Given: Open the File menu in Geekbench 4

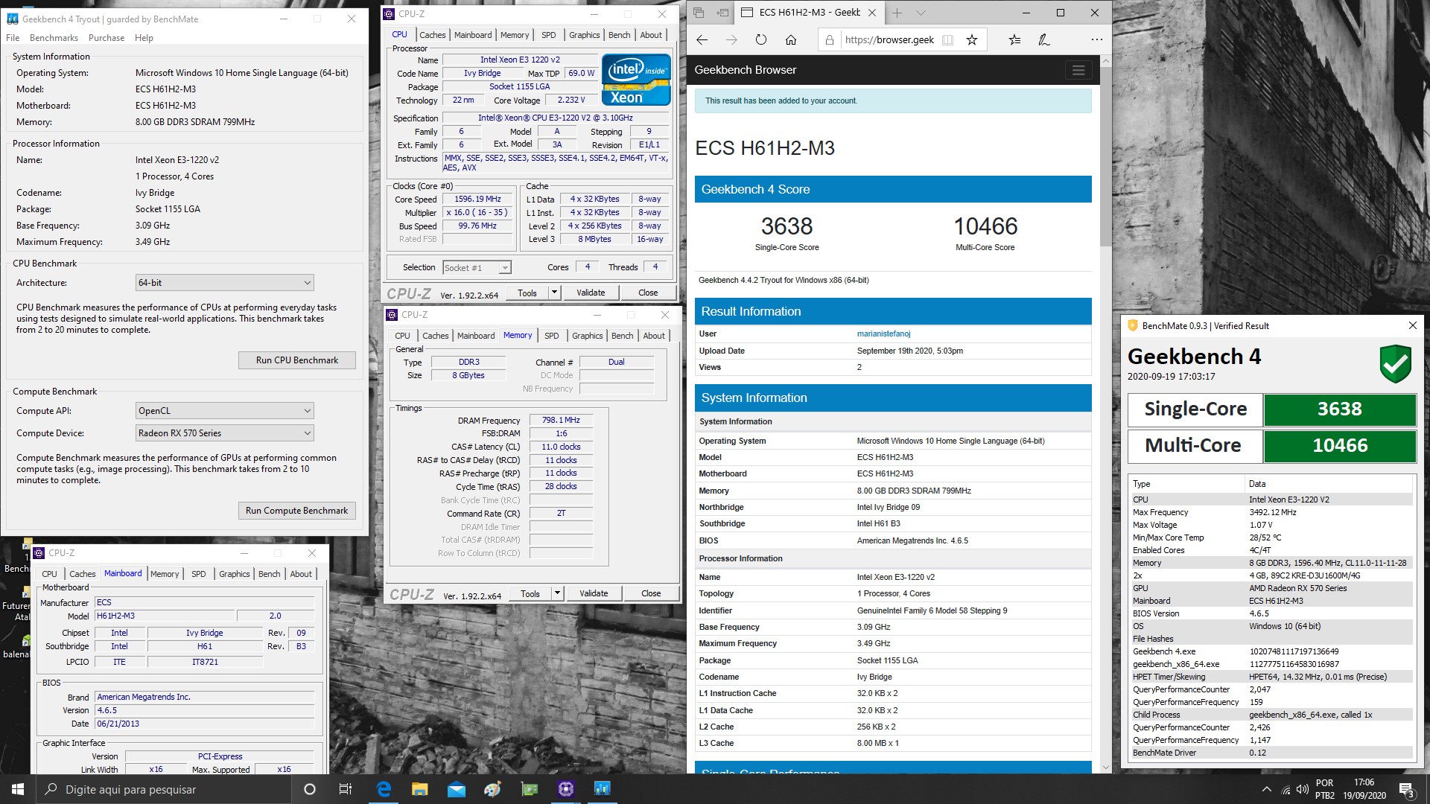Looking at the screenshot, I should [x=13, y=38].
